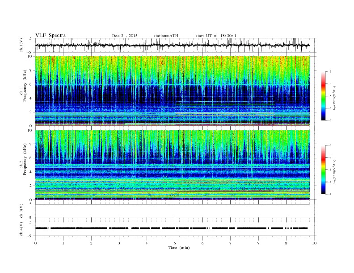
Task: Click the "ch.1(V)" axis label
Action: 21,45
